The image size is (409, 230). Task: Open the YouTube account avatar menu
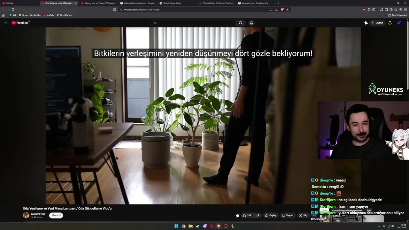[x=399, y=23]
